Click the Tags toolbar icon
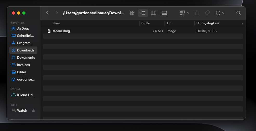256x131 pixels. pyautogui.click(x=207, y=13)
